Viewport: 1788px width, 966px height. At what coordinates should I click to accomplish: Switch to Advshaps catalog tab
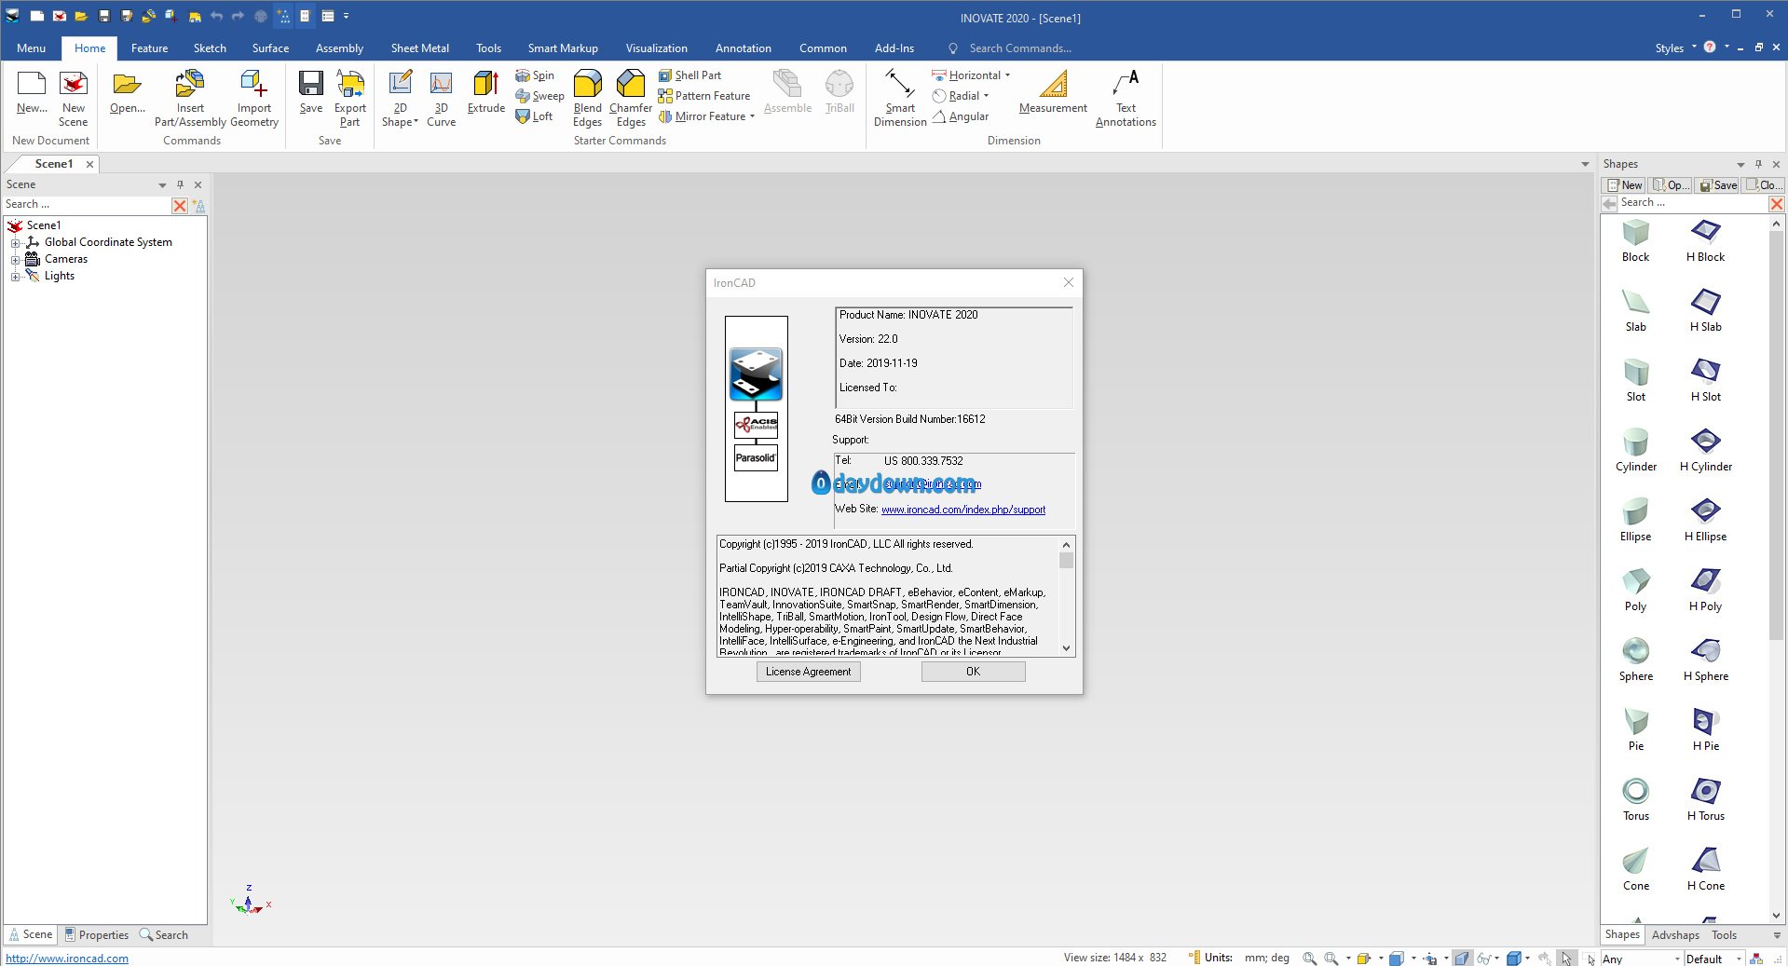coord(1675,935)
